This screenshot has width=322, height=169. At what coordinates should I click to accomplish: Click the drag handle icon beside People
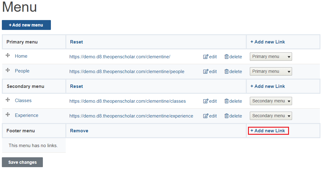[x=8, y=70]
